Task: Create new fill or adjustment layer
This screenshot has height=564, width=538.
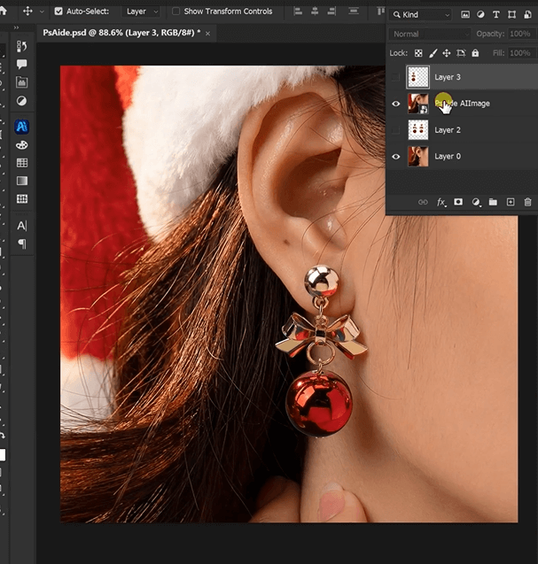Action: click(476, 202)
